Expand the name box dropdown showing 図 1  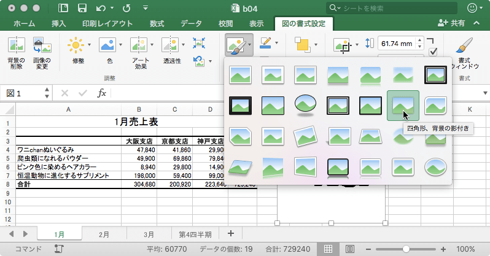(x=47, y=93)
